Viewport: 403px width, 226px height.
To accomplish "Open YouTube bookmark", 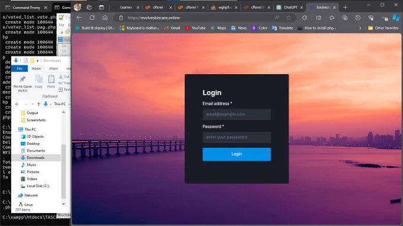I will point(196,28).
